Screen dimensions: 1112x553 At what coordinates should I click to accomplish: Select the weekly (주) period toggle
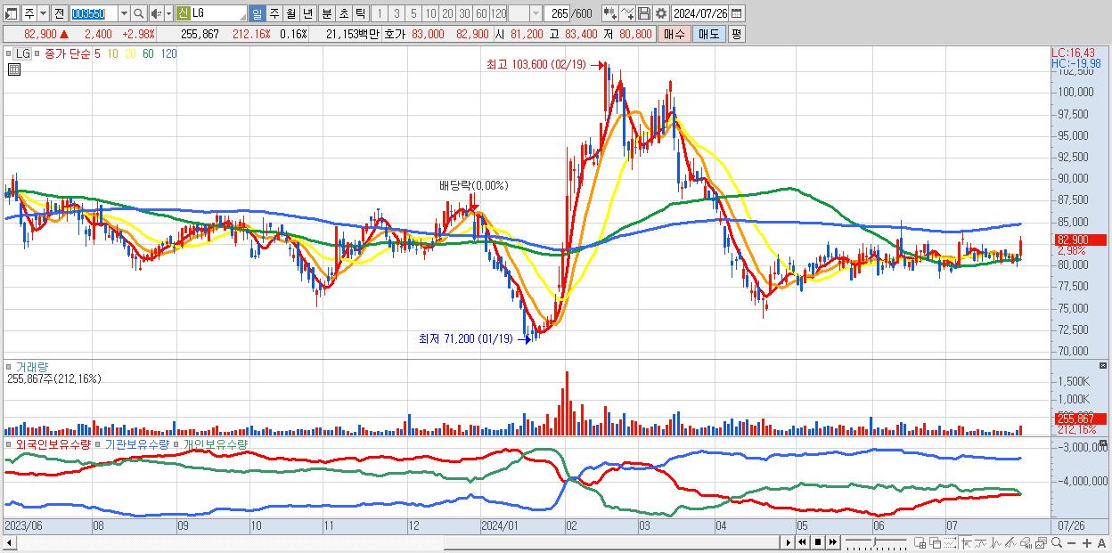click(x=274, y=13)
